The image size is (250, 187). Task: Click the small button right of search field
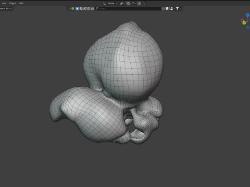[x=163, y=8]
